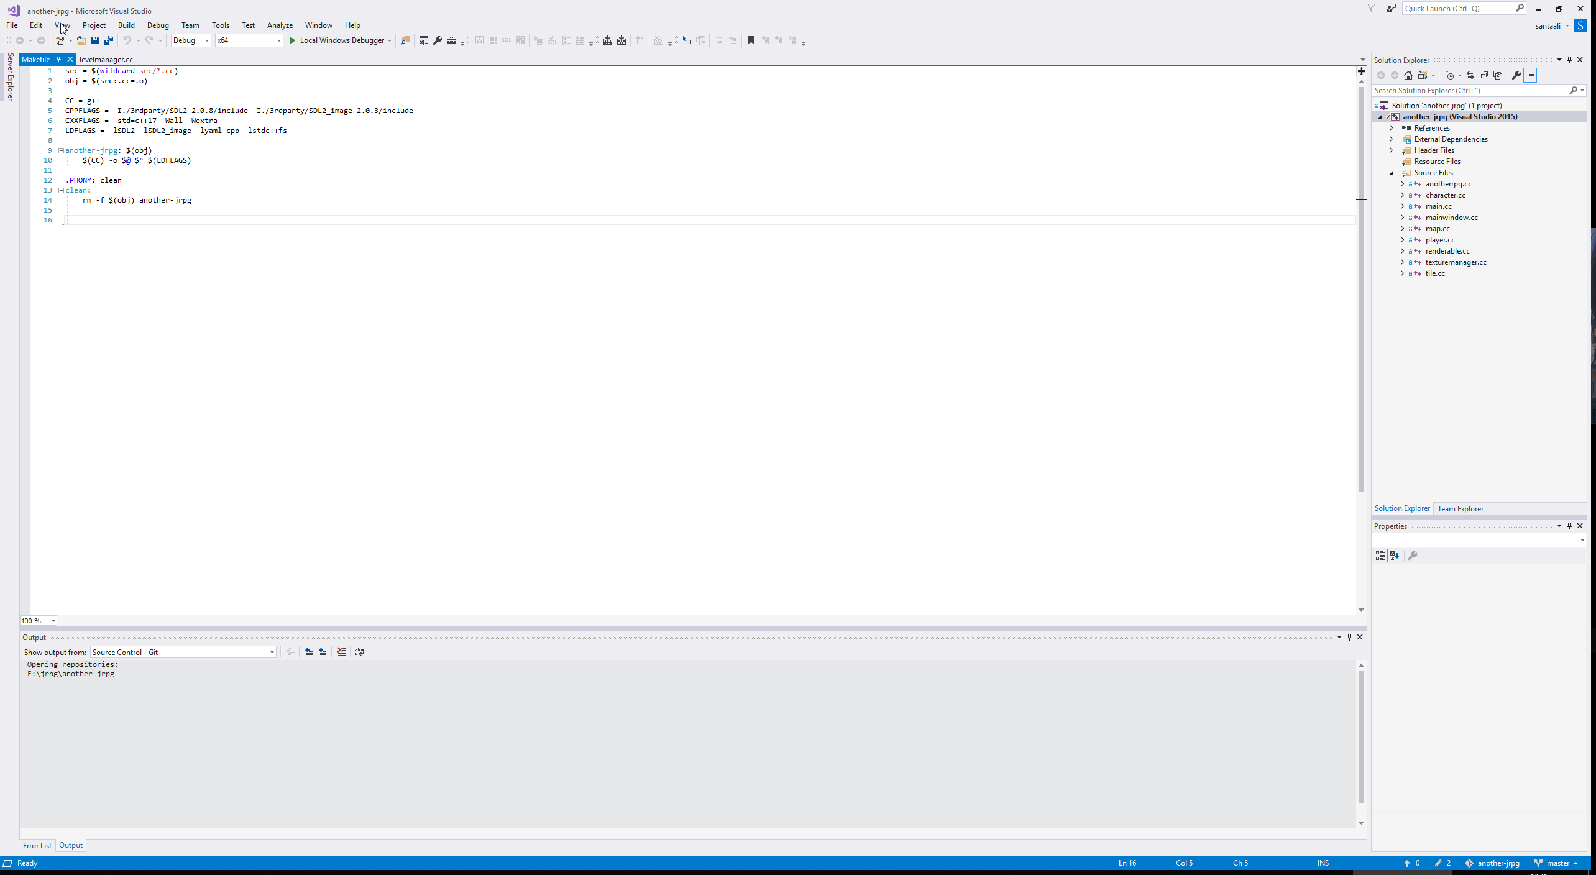Click the Home icon in Solution Explorer
This screenshot has width=1596, height=875.
tap(1408, 75)
